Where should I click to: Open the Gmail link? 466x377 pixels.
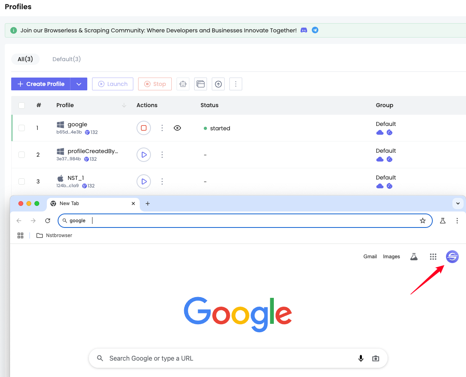click(370, 257)
